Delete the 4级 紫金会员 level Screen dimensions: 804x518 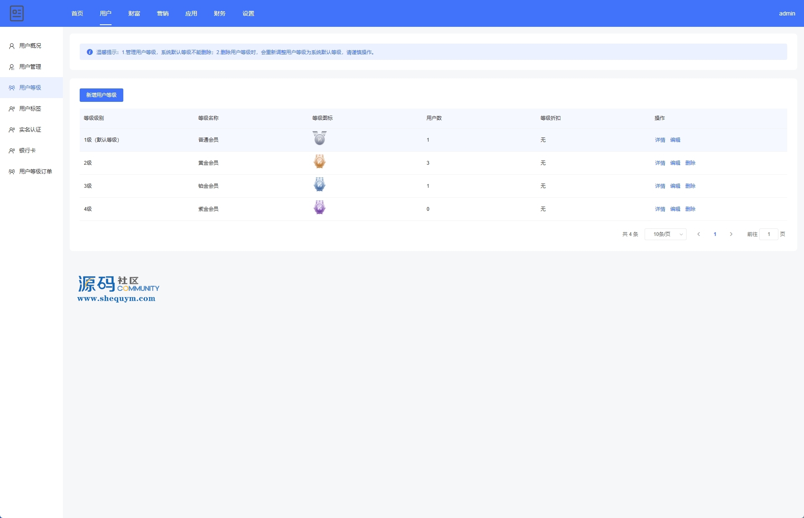pyautogui.click(x=690, y=209)
